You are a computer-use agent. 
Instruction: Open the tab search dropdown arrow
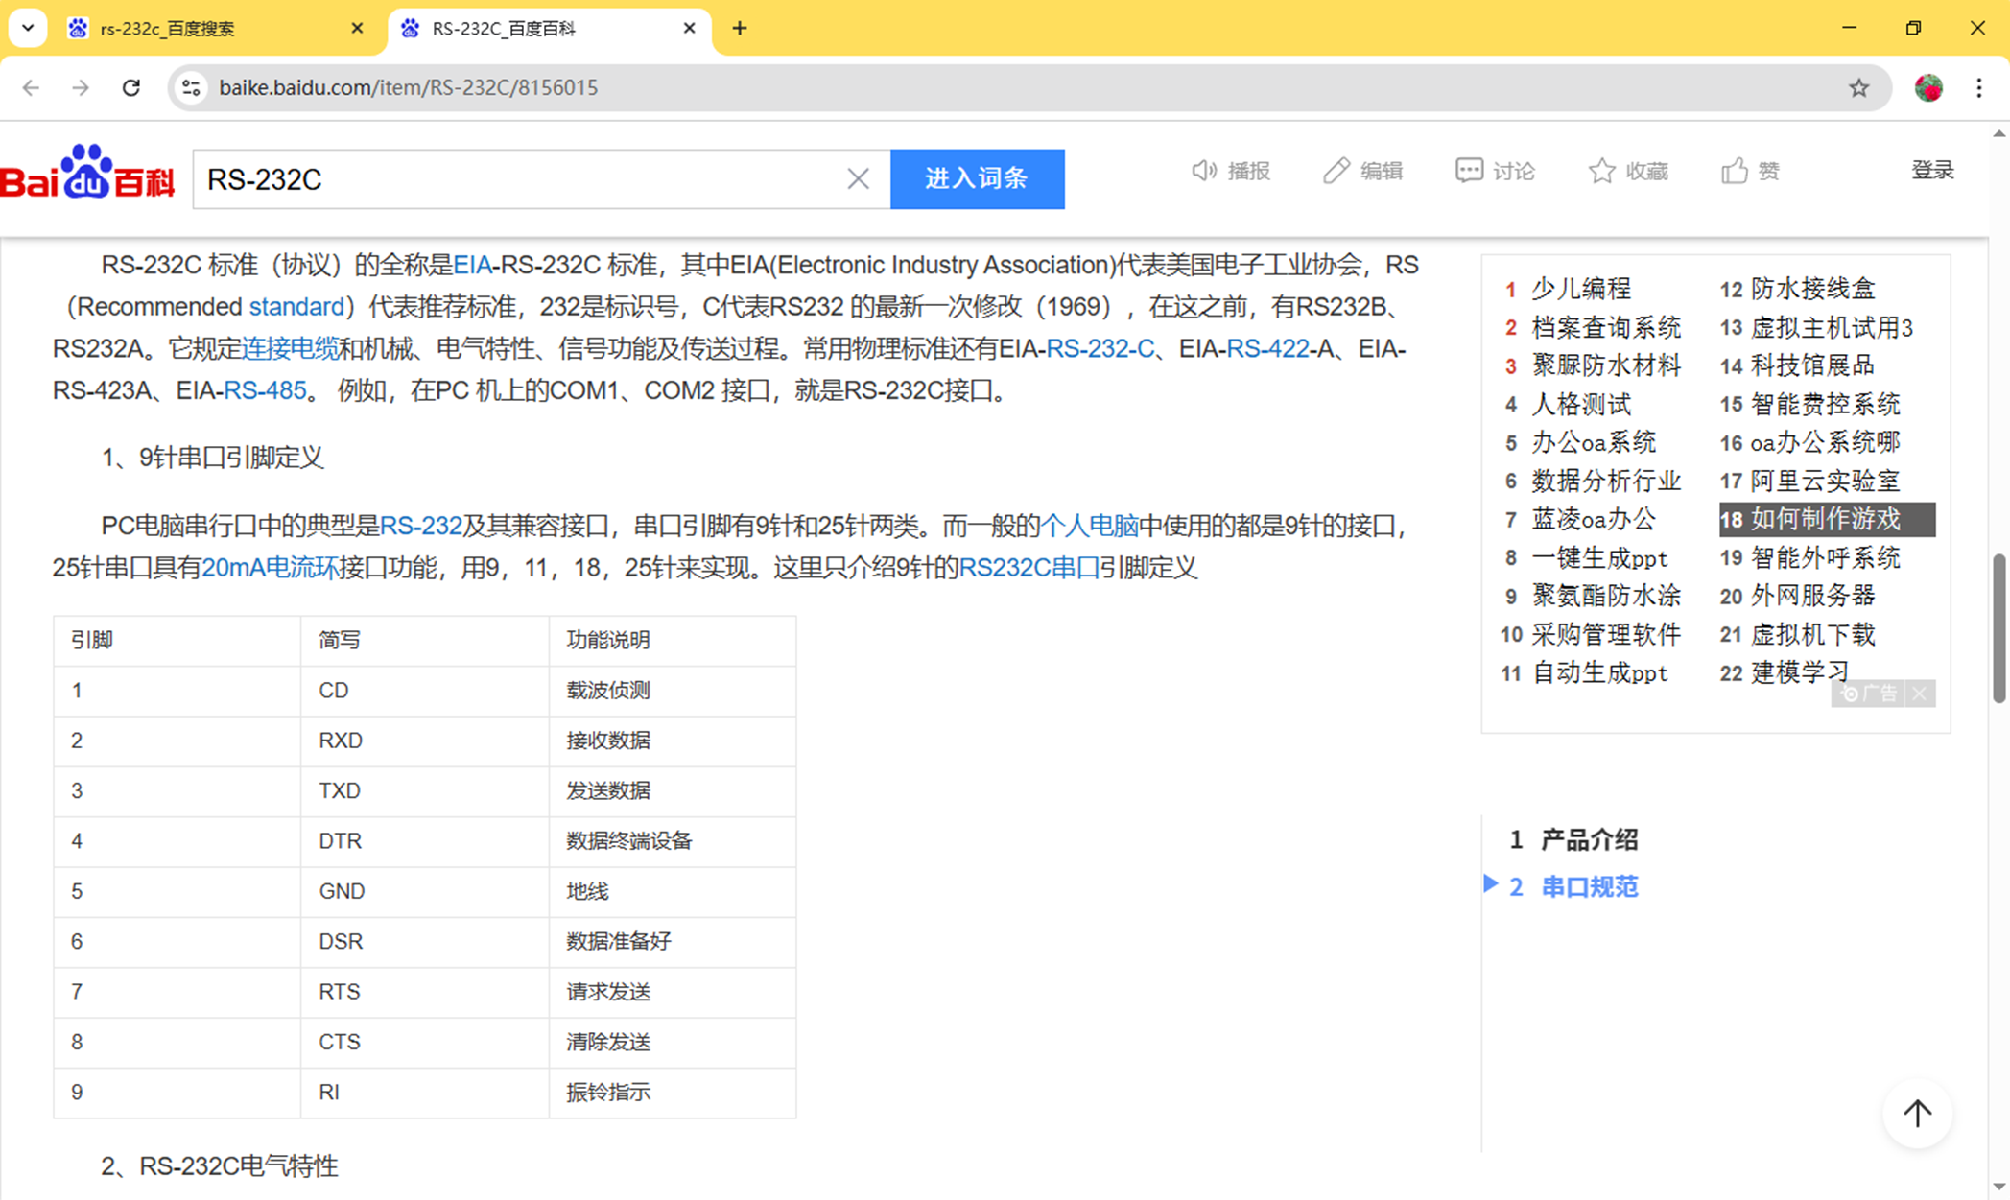point(28,28)
